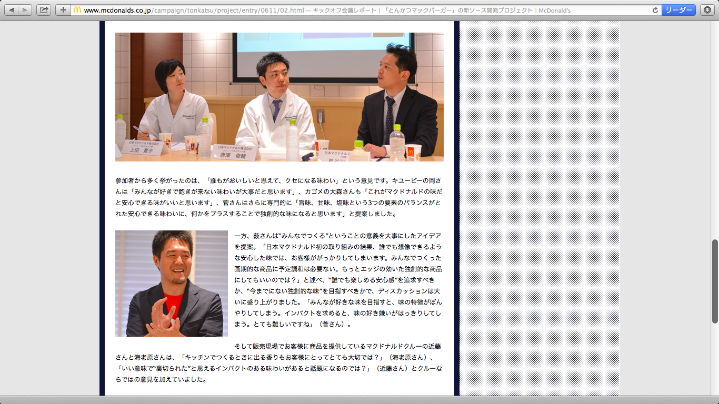Open Reader view with リーダー button
The height and width of the screenshot is (404, 719).
tap(678, 10)
